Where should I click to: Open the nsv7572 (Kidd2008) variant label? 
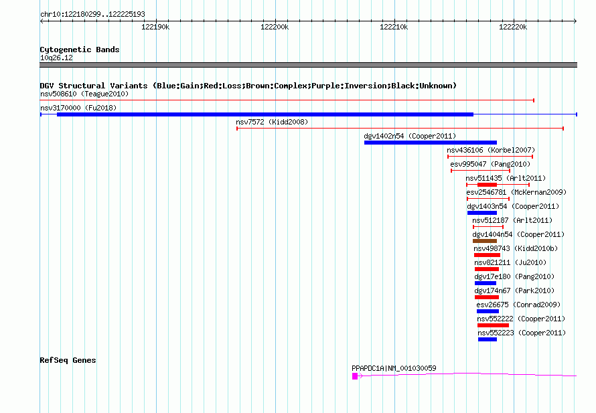(x=272, y=122)
